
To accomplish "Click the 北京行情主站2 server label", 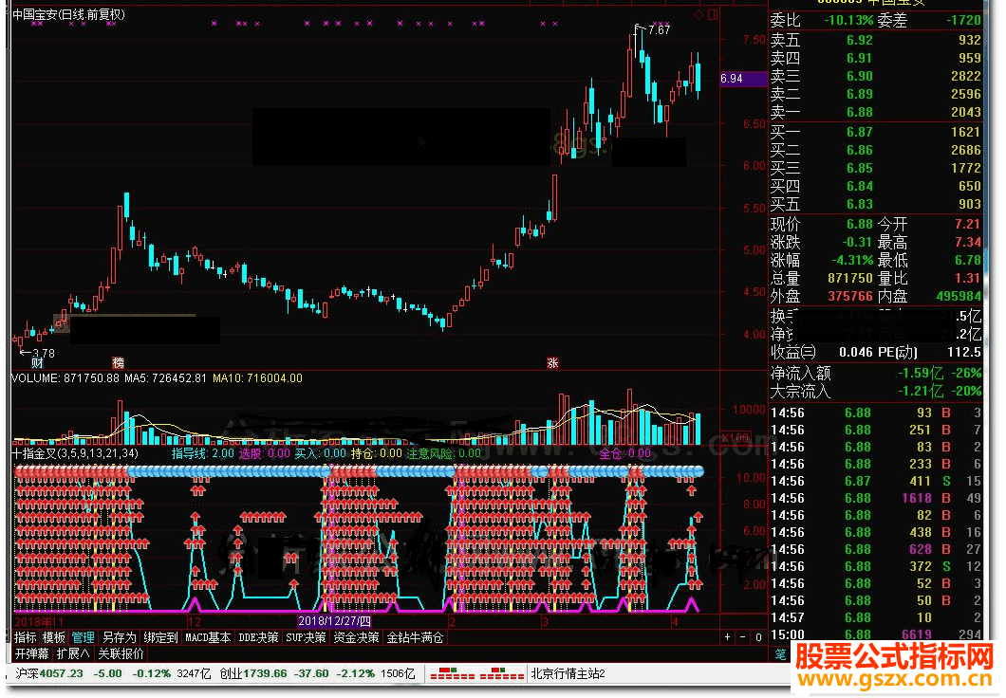I will coord(568,673).
